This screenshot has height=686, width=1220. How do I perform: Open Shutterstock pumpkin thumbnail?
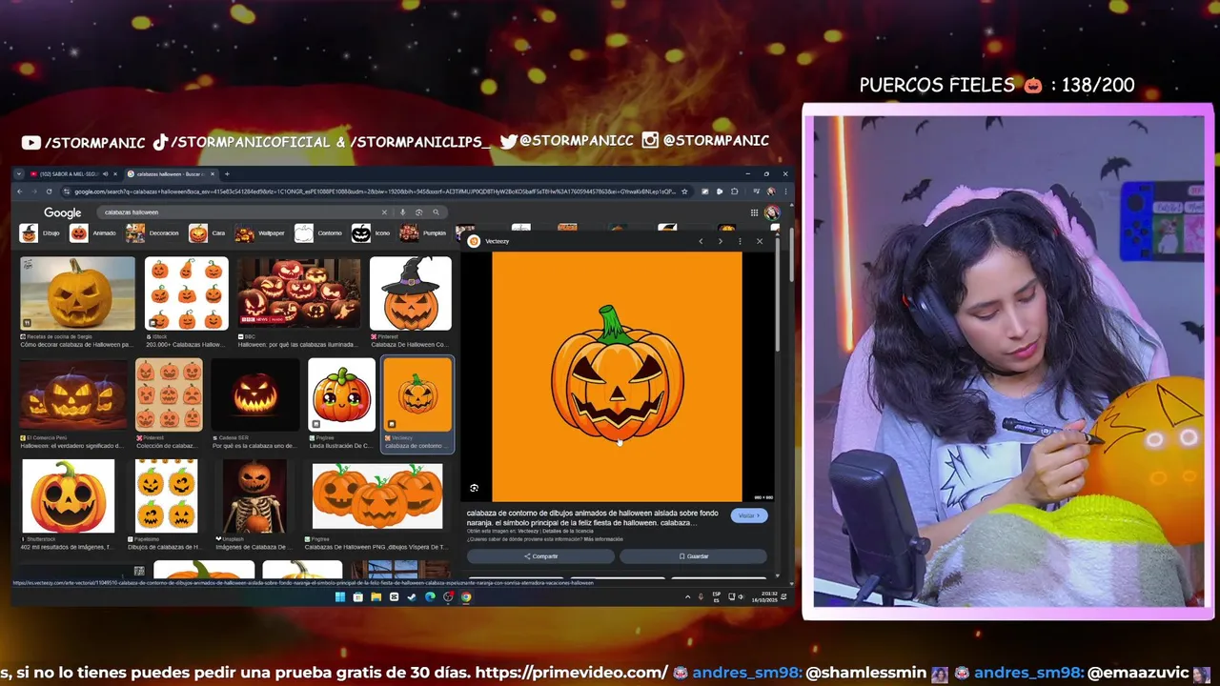point(68,495)
